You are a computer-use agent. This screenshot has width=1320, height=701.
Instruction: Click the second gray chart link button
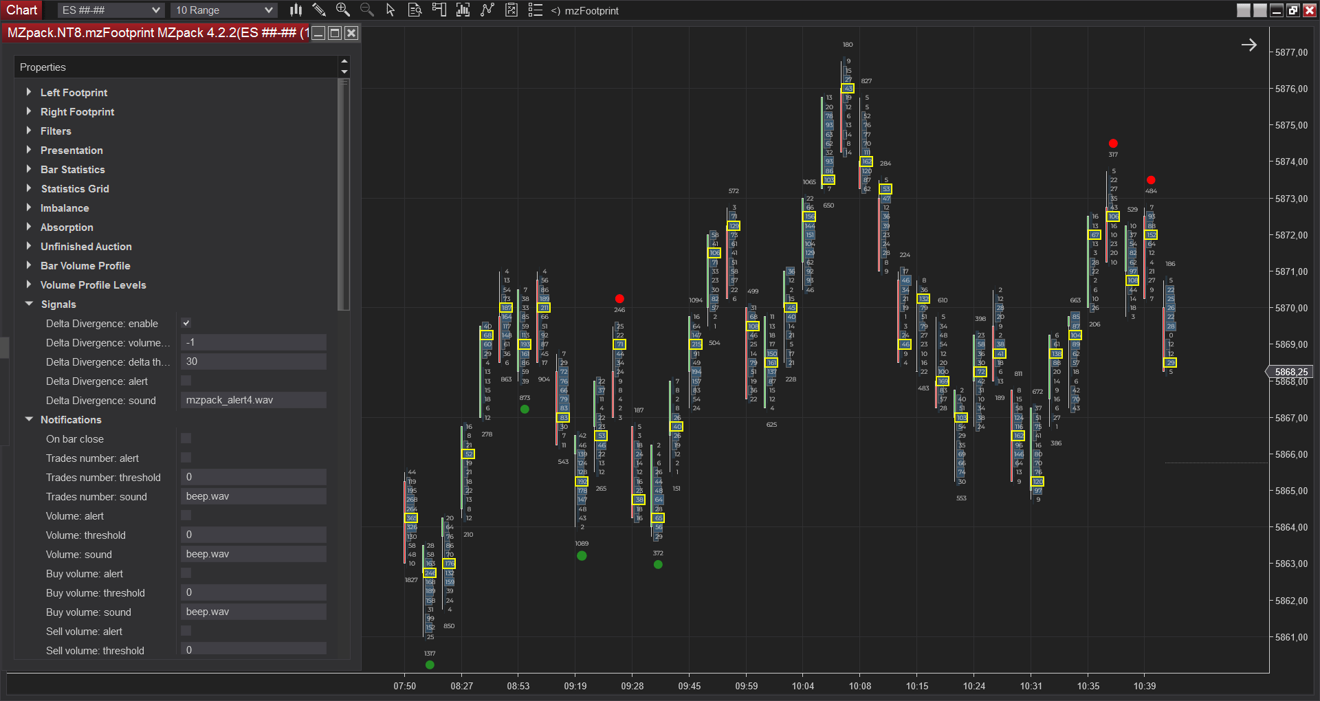tap(1260, 10)
